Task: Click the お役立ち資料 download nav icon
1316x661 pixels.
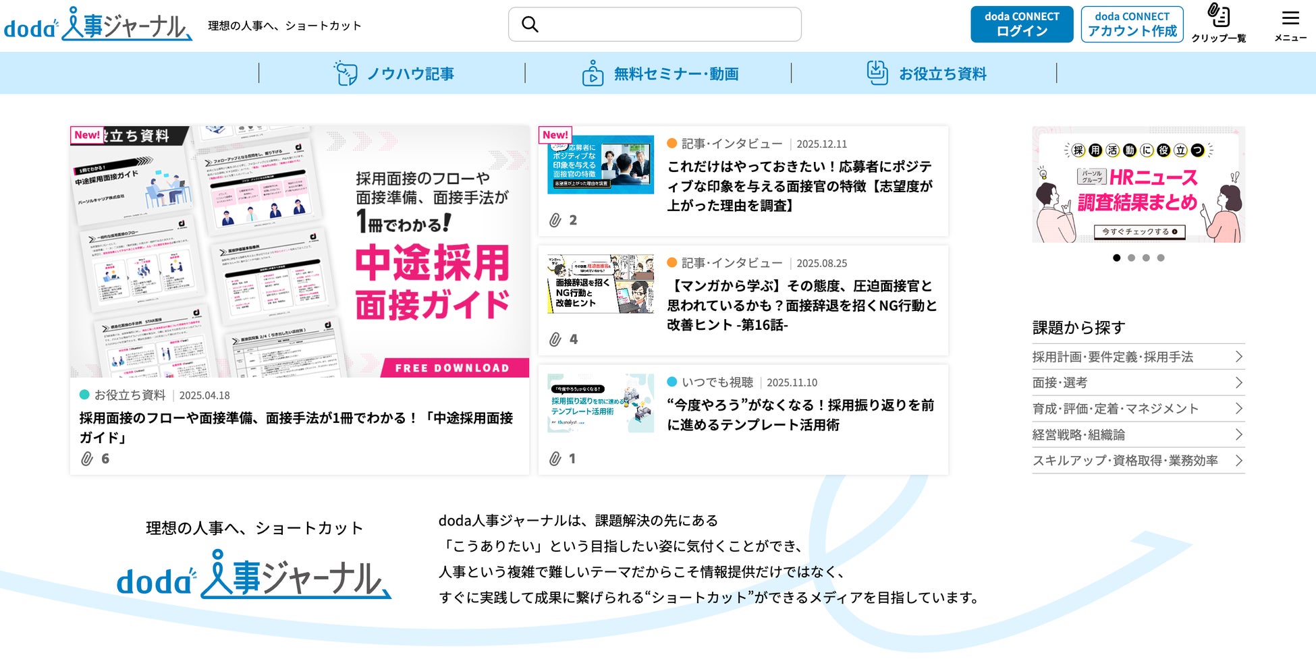Action: (x=877, y=73)
